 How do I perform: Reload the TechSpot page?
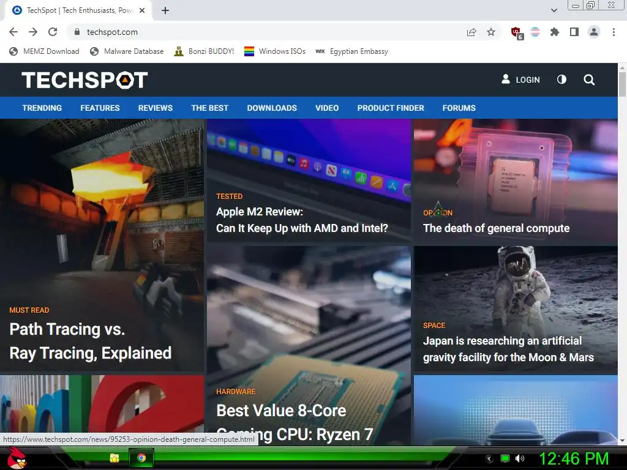53,32
